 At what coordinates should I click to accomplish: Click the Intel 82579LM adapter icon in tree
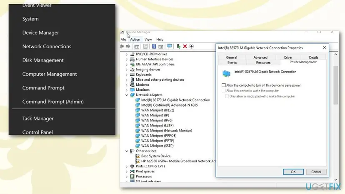(138, 100)
